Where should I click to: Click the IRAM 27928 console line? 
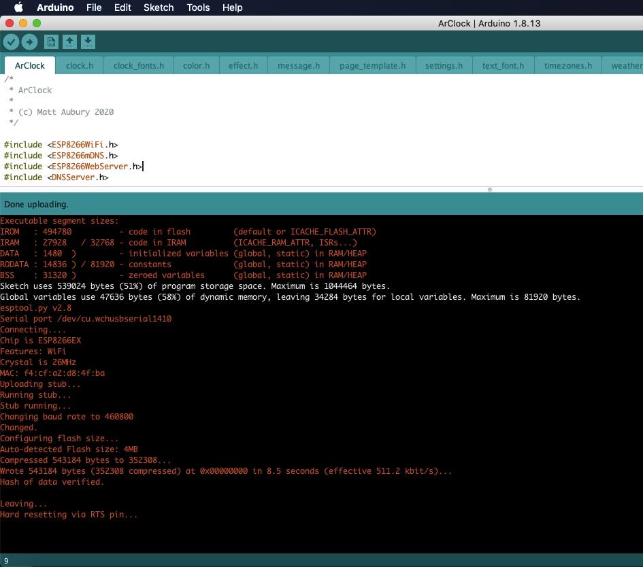point(179,243)
